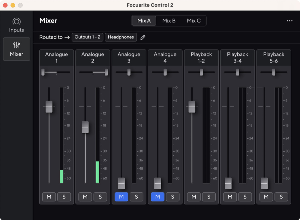Click the Analogue 2 pan slider handle
300x220 pixels.
coord(106,72)
